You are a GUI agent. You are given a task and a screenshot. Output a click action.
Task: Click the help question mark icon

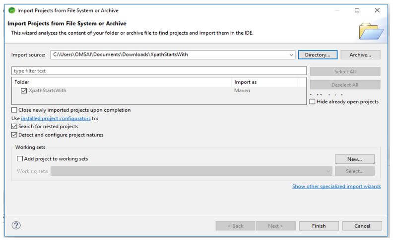click(x=16, y=225)
